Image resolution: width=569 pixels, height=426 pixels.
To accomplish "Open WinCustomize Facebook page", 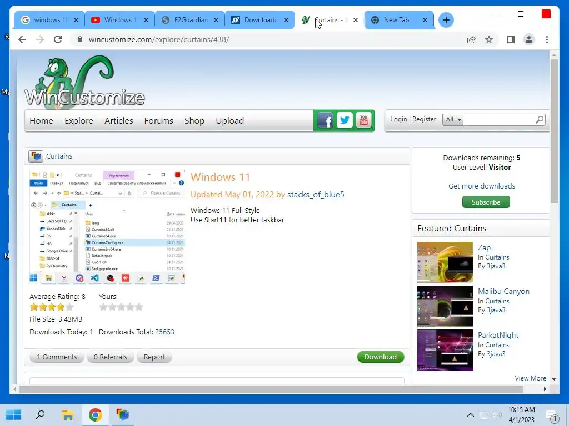I will click(326, 120).
